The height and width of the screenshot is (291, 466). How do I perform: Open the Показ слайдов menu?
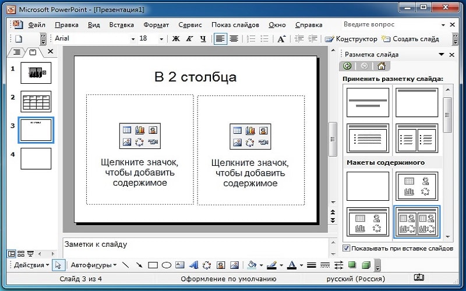pyautogui.click(x=235, y=25)
